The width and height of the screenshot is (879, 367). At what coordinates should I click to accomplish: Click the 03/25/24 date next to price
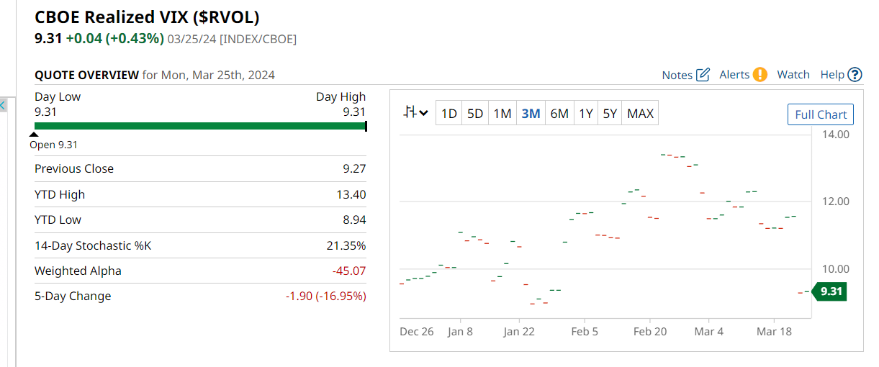pyautogui.click(x=191, y=40)
